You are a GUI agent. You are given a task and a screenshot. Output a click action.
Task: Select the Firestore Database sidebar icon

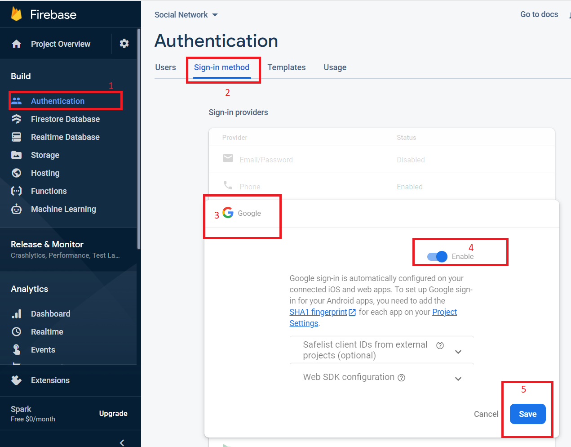point(17,119)
